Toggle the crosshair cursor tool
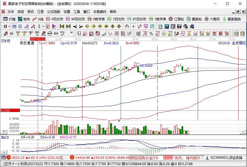Viewport: 247px width, 167px height. [133, 26]
